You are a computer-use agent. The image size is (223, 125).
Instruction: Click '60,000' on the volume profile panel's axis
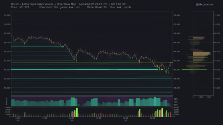tap(217, 69)
